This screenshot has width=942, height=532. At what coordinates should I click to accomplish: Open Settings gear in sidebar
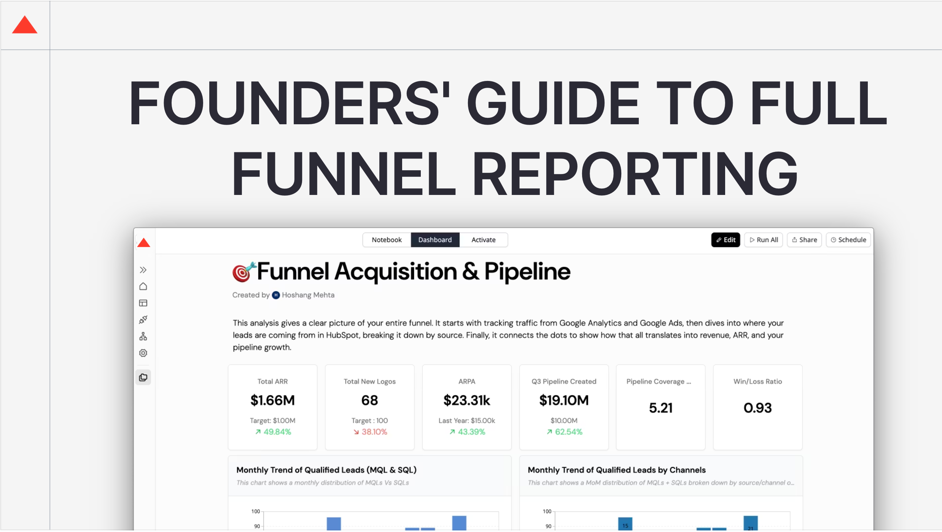(143, 353)
